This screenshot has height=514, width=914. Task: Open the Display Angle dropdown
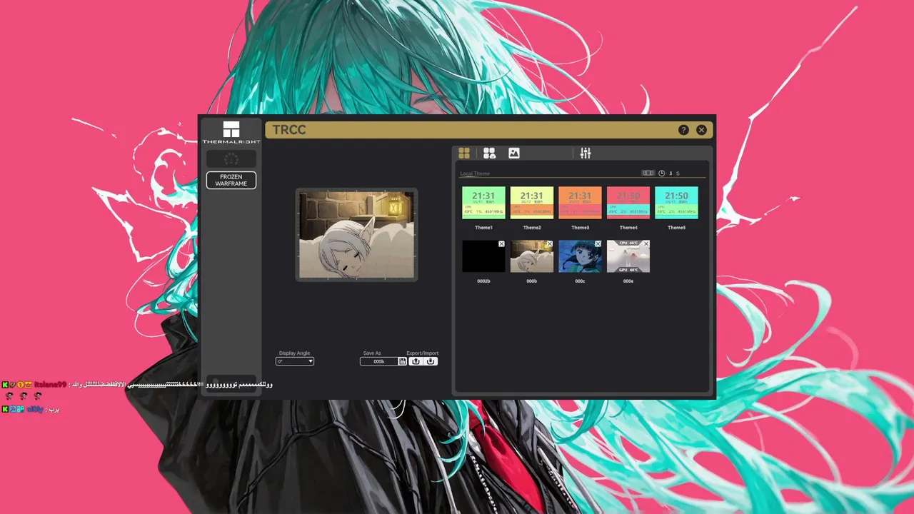[296, 361]
